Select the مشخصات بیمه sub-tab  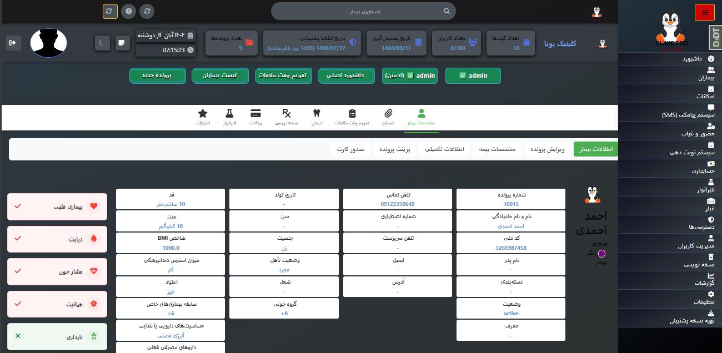pyautogui.click(x=498, y=149)
